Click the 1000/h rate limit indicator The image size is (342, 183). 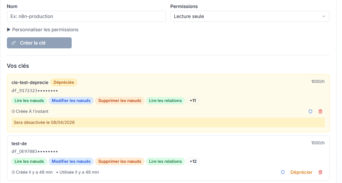pos(317,81)
